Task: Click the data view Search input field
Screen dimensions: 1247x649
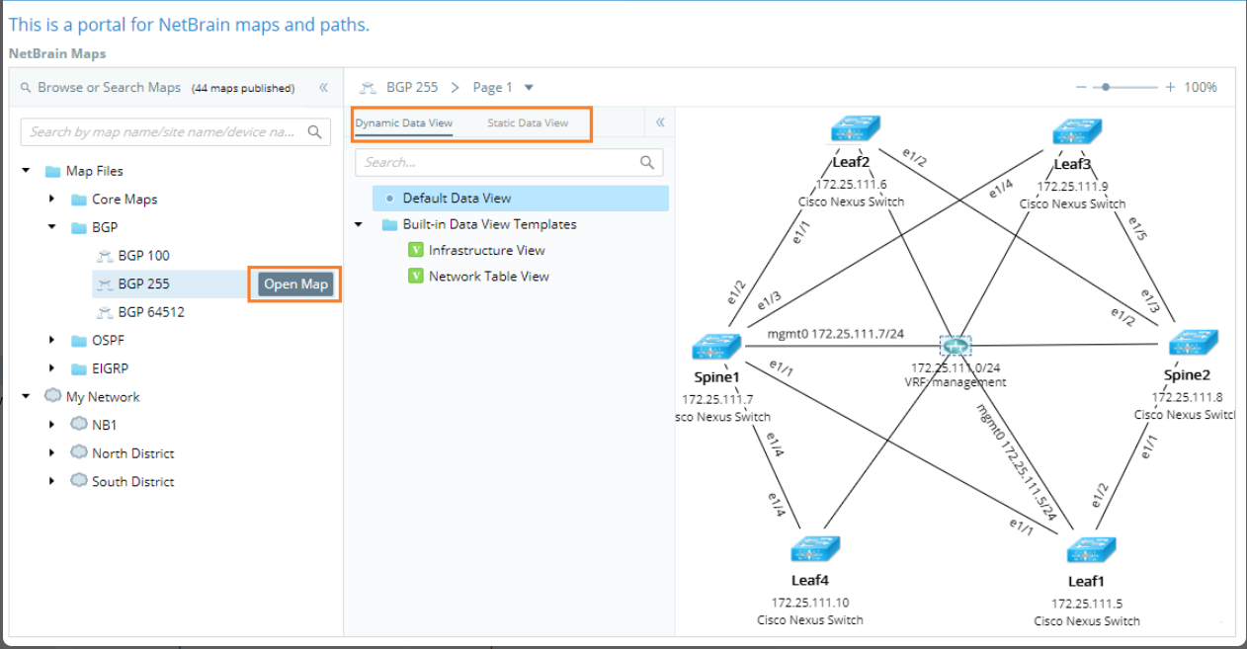Action: pos(499,163)
